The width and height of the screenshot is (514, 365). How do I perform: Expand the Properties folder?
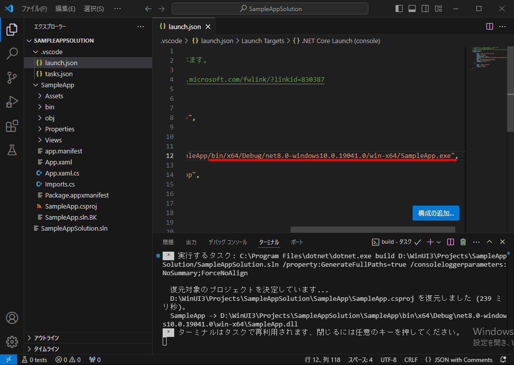88,129
